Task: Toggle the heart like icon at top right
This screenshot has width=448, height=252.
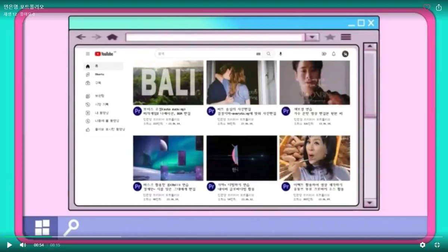Action: 426,6
